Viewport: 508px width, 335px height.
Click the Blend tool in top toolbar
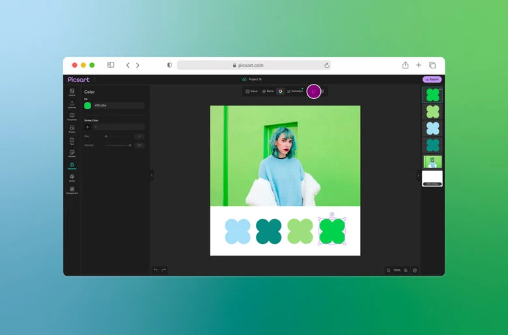[268, 91]
